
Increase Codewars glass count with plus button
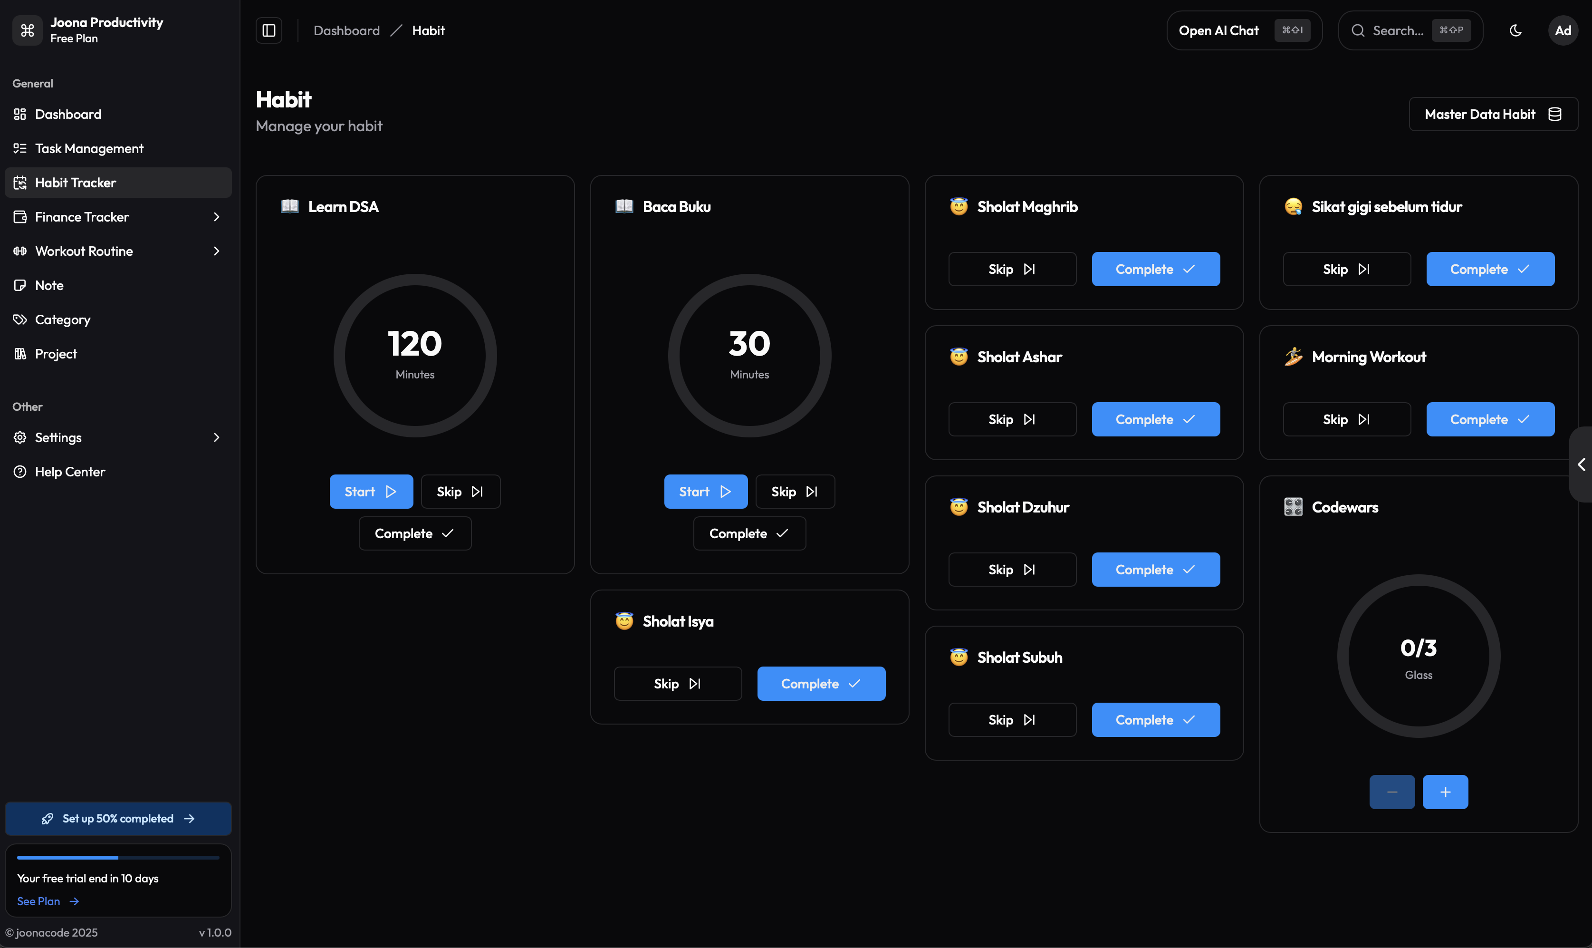[1445, 792]
